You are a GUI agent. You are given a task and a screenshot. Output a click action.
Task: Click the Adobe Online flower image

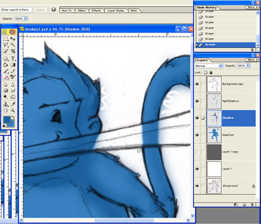tap(9, 32)
